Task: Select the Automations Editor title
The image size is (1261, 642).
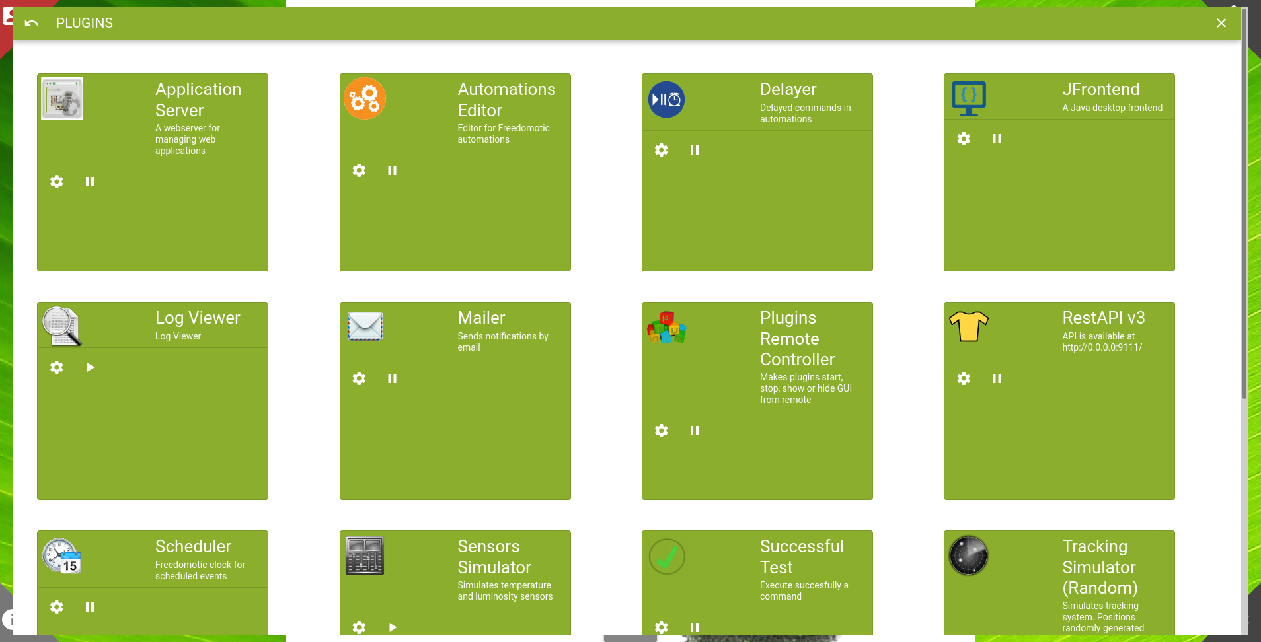Action: pos(507,100)
